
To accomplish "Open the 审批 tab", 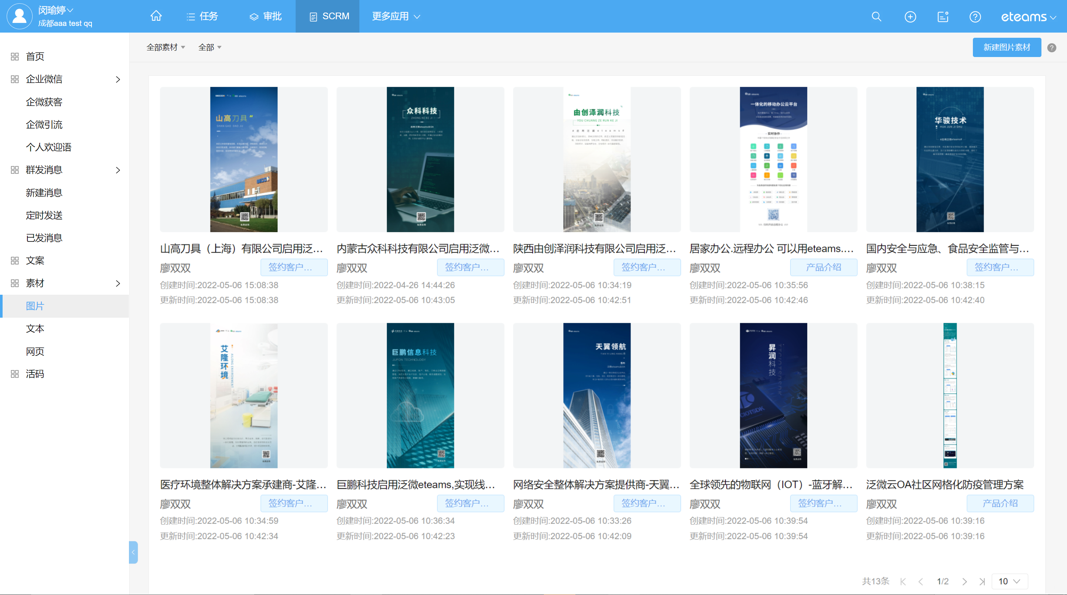I will [266, 16].
